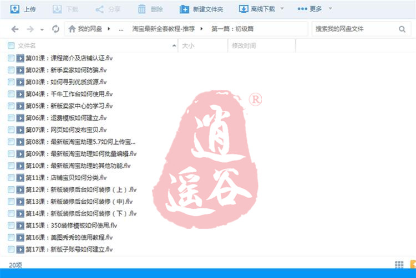Screen dimensions: 416x278
Task: Select 第11课：店铺宝贝如何分类.flv
Action: [x=67, y=178]
